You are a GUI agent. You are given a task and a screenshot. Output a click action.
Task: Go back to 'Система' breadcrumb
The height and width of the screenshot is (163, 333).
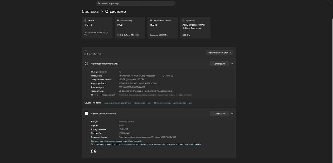coord(90,12)
